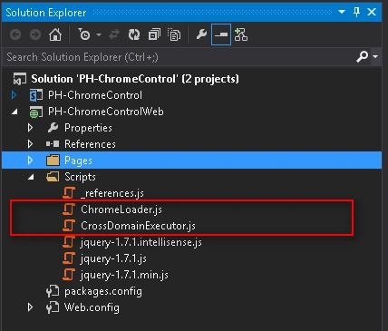Click the Back navigation arrow in toolbar
Image resolution: width=388 pixels, height=331 pixels.
coord(15,34)
